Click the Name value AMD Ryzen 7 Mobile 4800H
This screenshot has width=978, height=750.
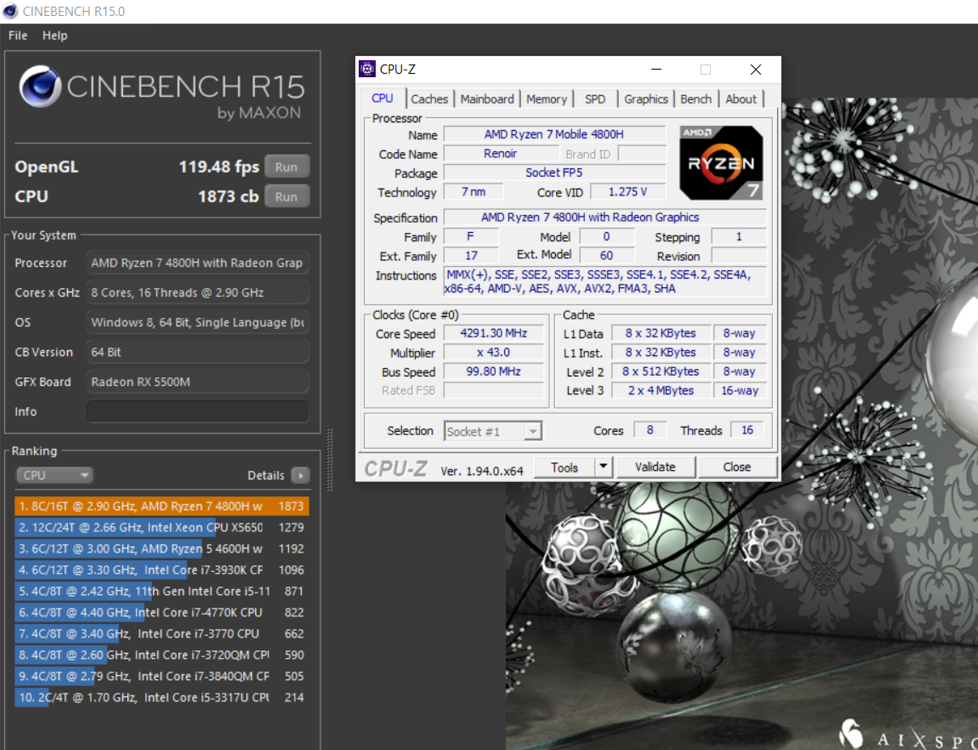tap(554, 134)
